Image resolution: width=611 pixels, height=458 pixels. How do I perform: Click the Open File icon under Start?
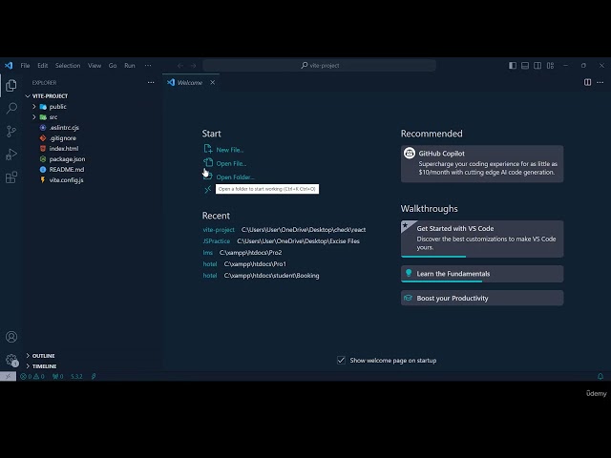click(x=208, y=162)
